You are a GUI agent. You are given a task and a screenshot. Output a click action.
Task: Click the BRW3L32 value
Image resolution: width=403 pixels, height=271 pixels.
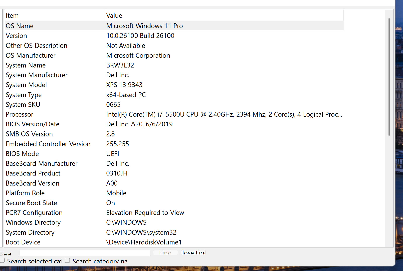(x=120, y=65)
